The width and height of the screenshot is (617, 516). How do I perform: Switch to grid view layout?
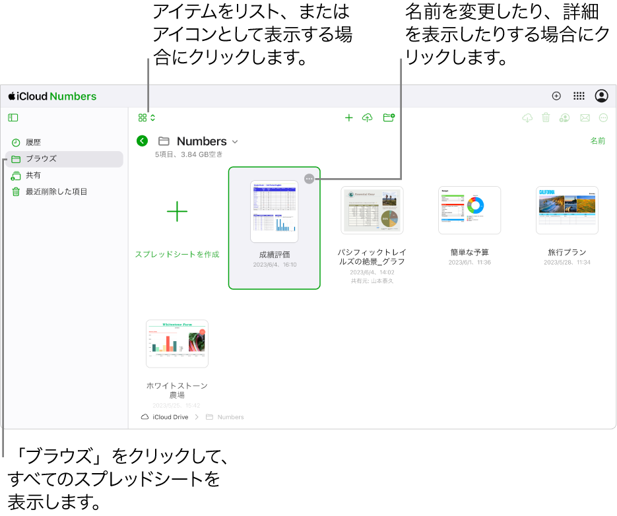[143, 117]
